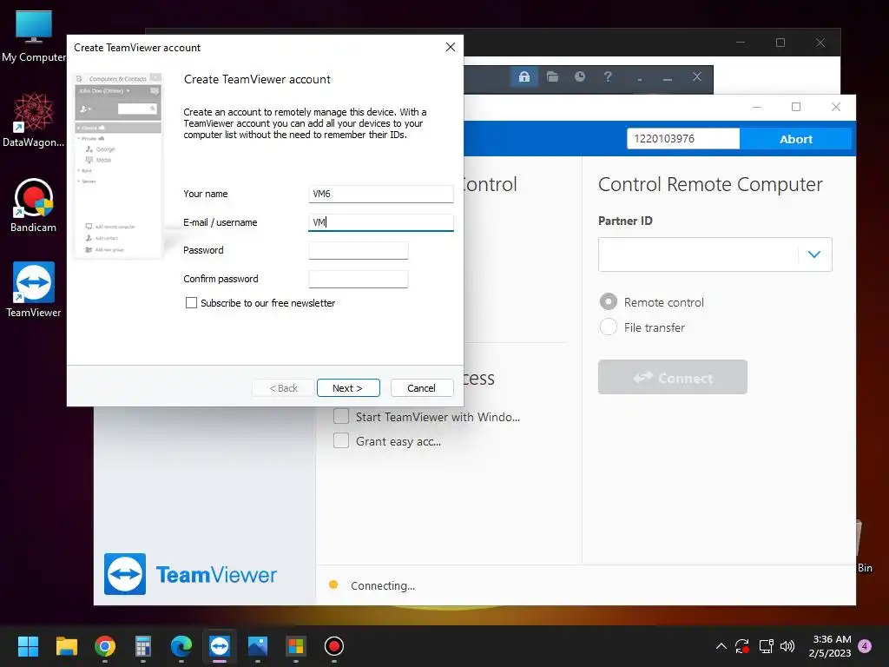The image size is (889, 667).
Task: Launch Bandicam from the desktop
Action: coord(34,205)
